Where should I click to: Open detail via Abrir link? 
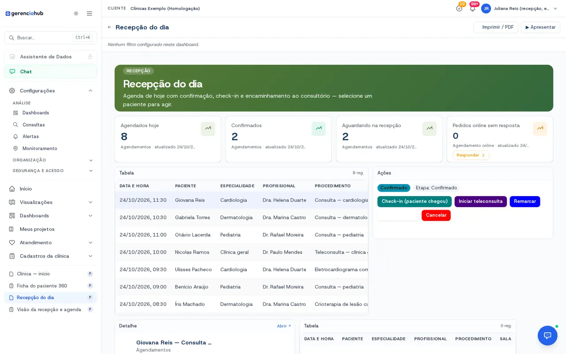(284, 326)
